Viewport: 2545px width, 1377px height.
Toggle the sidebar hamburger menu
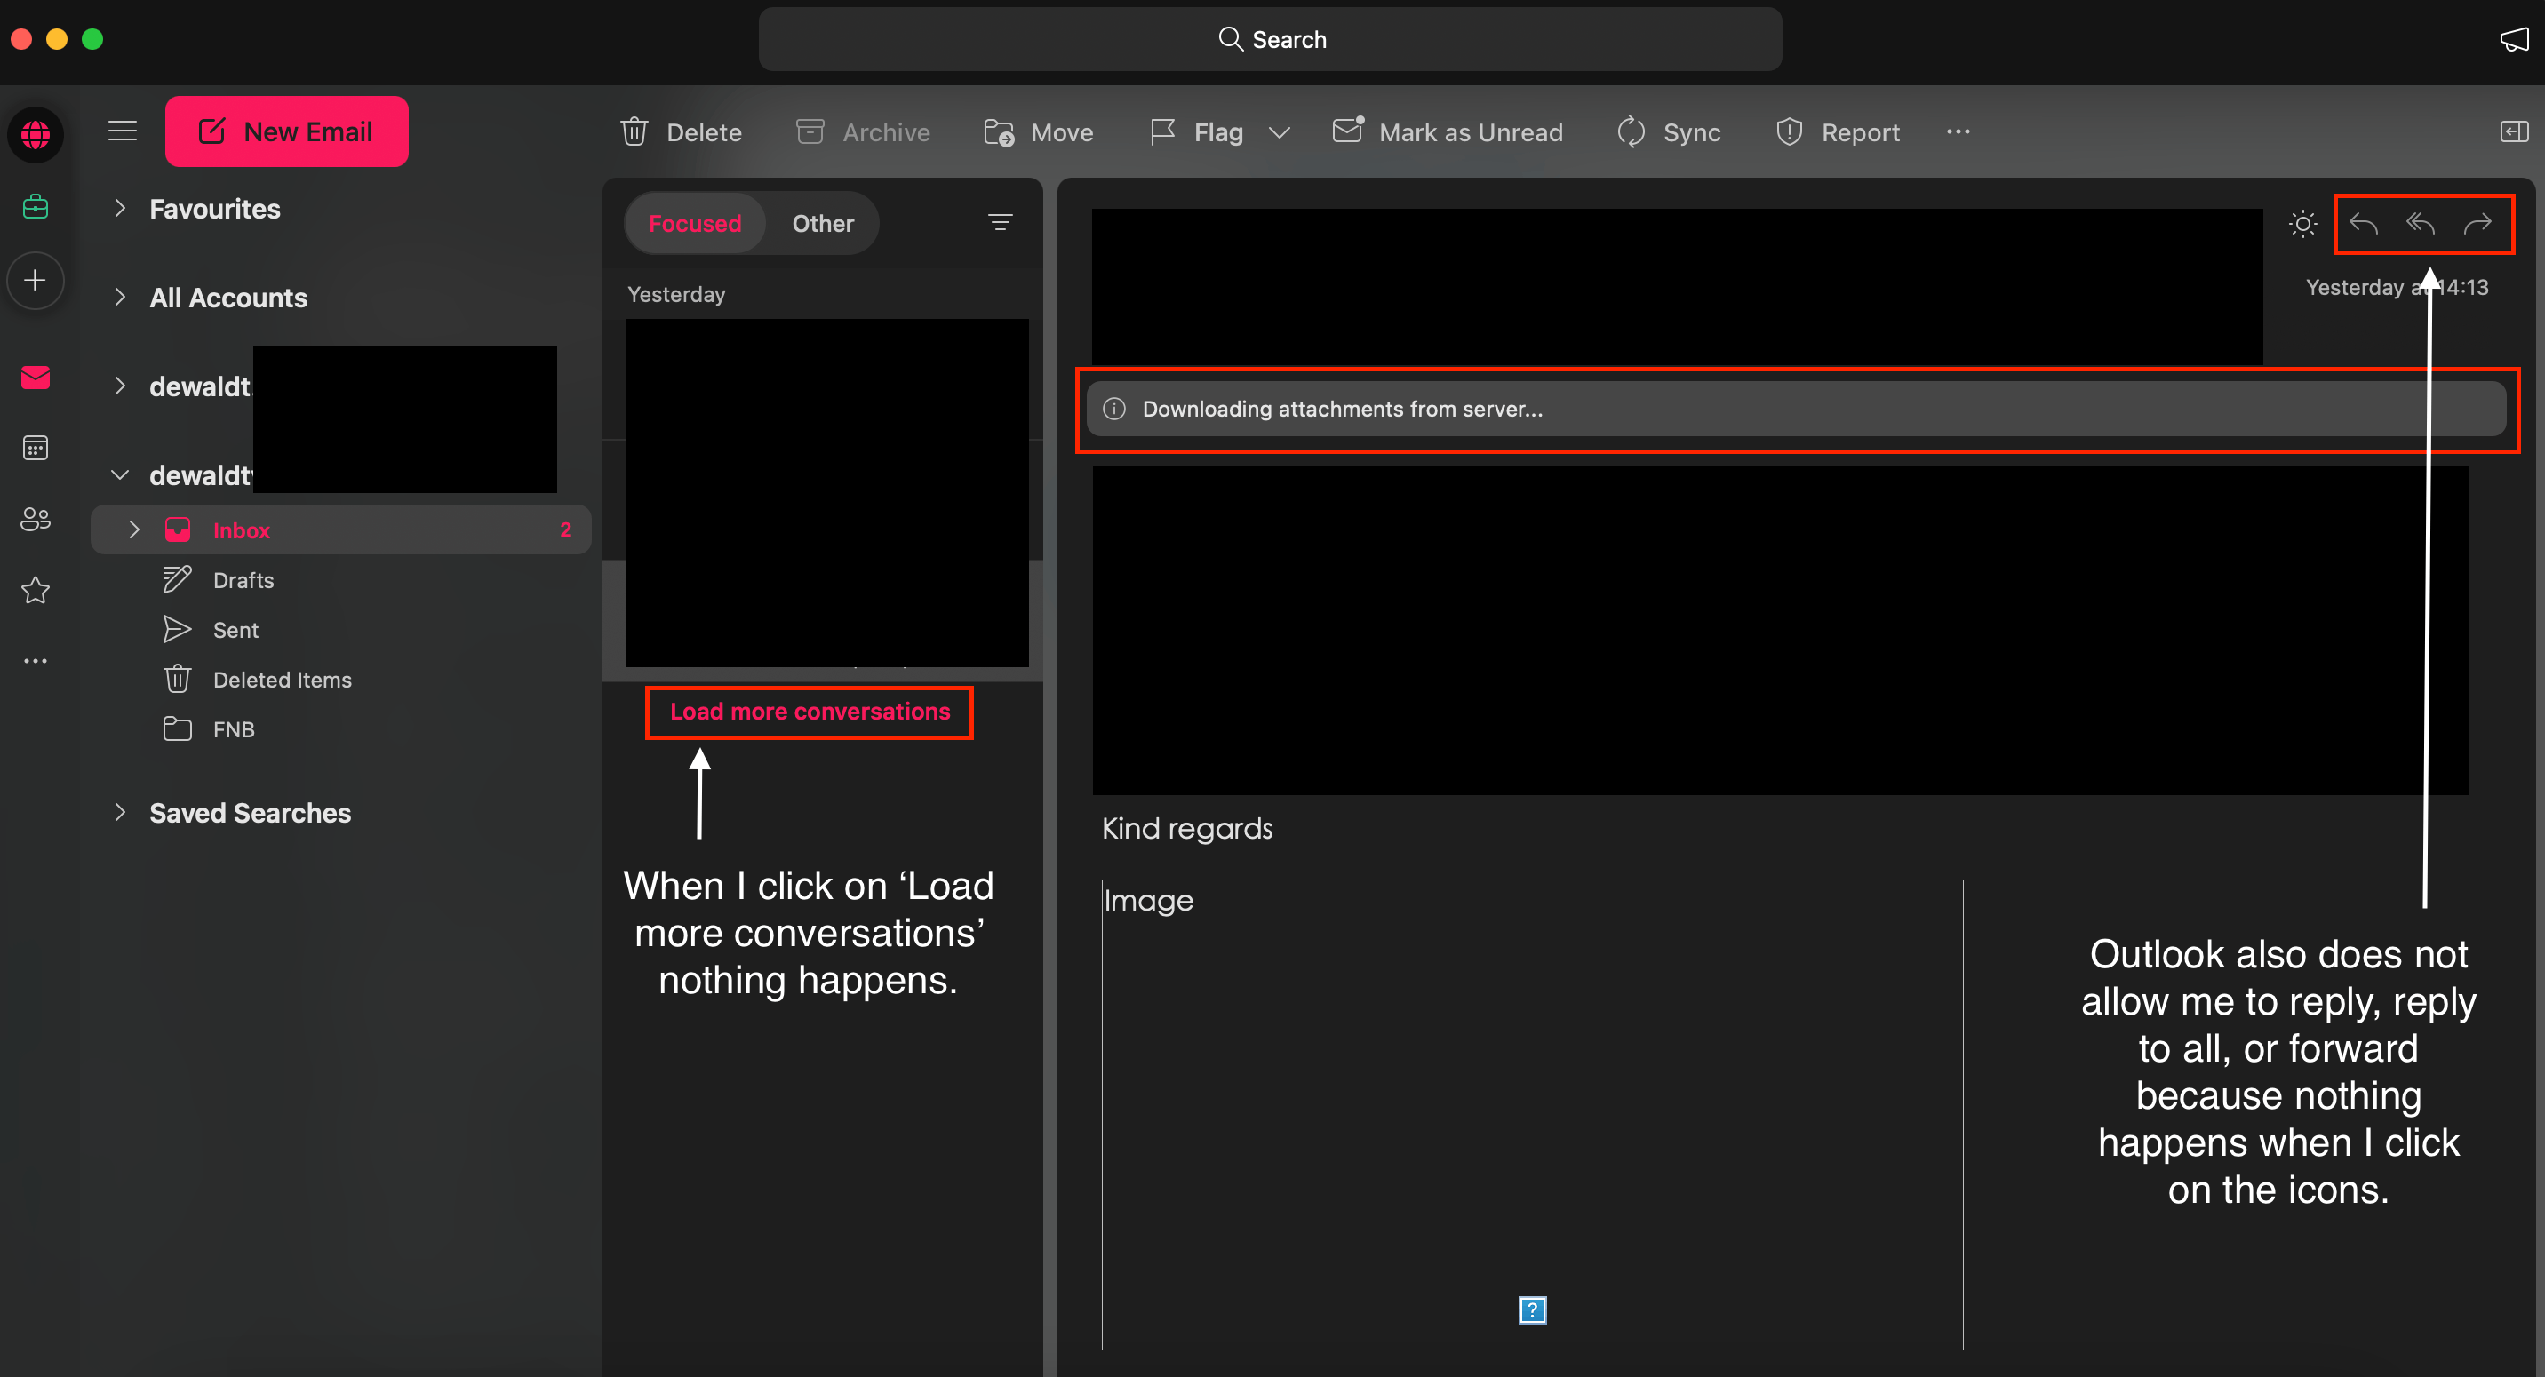(123, 131)
